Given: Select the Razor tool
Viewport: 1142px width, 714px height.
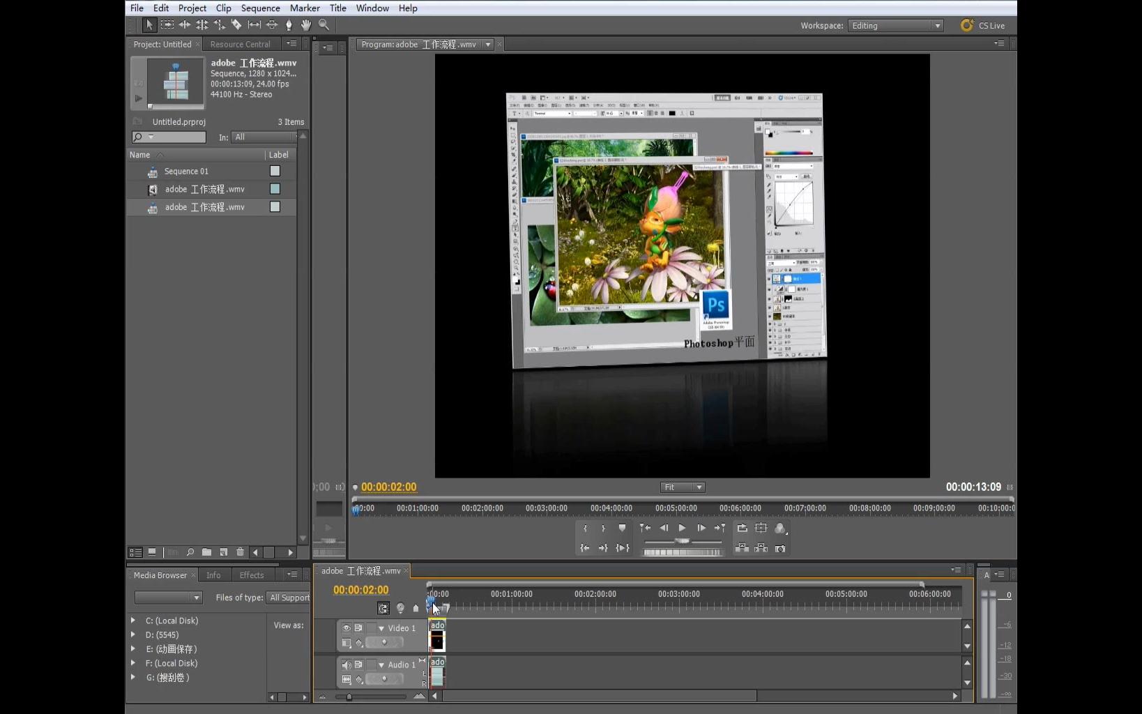Looking at the screenshot, I should click(237, 25).
